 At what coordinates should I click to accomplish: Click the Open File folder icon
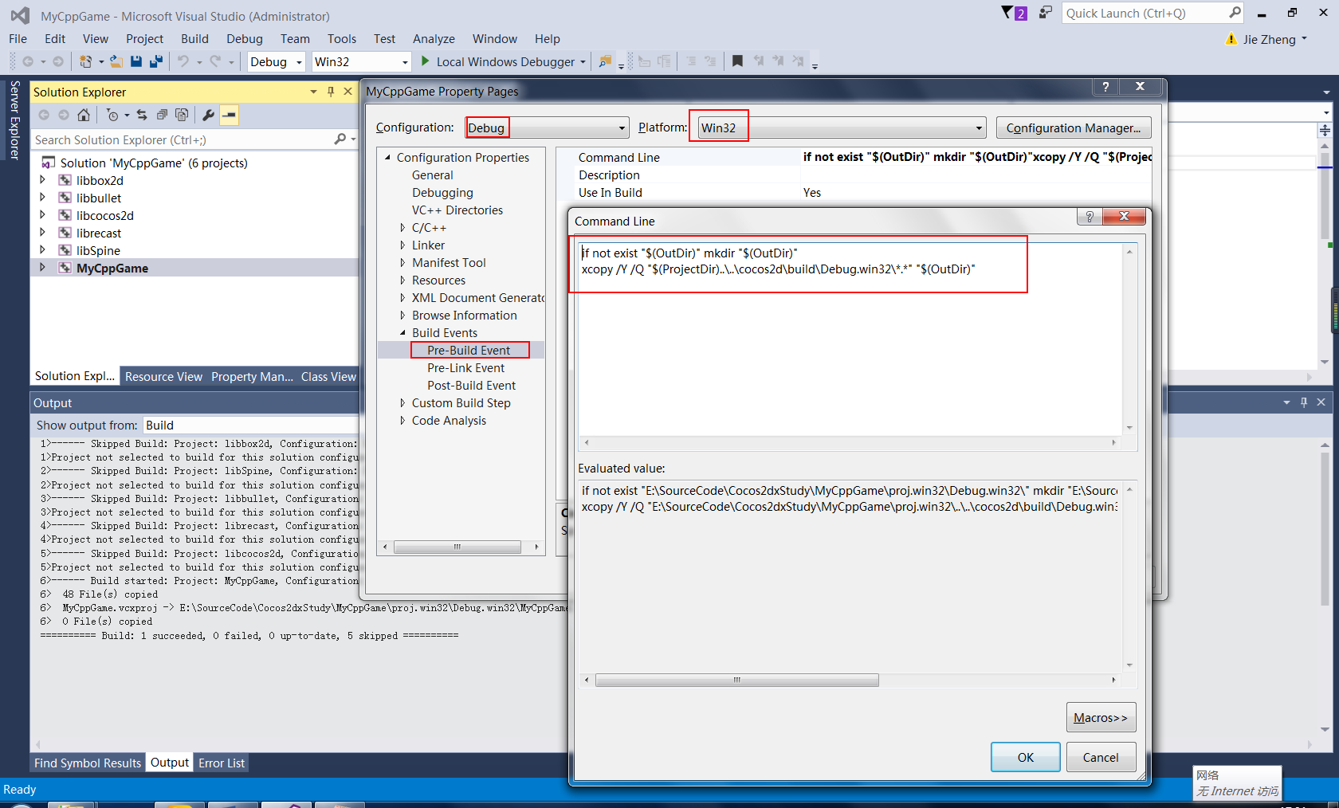pos(116,61)
